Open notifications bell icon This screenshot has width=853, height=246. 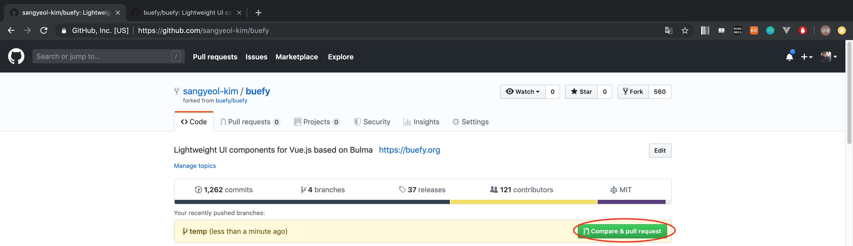point(790,57)
